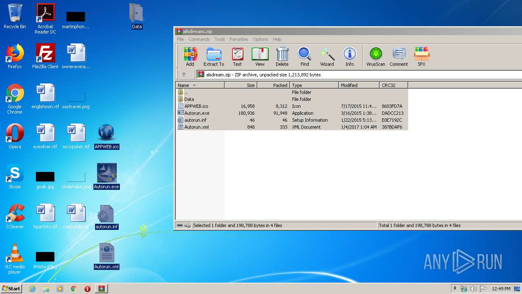Viewport: 522px width, 294px height.
Task: Run the Test archive tool
Action: coord(237,57)
